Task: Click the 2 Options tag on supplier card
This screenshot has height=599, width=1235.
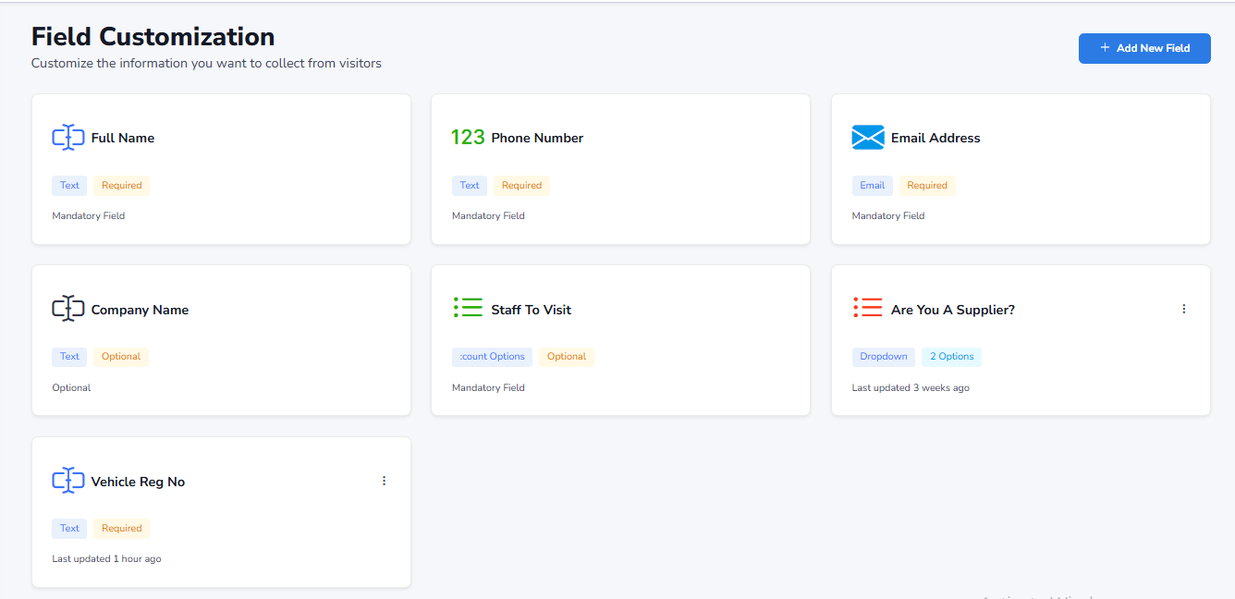Action: 952,356
